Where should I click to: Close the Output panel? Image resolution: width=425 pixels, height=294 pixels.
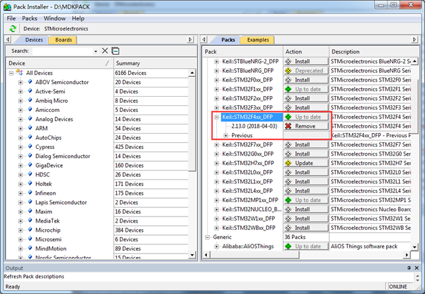point(416,268)
